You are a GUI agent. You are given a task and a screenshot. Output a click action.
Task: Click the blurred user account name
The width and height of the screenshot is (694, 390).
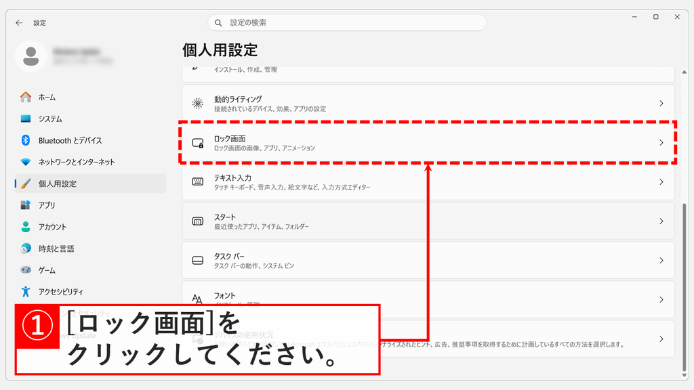pyautogui.click(x=77, y=51)
